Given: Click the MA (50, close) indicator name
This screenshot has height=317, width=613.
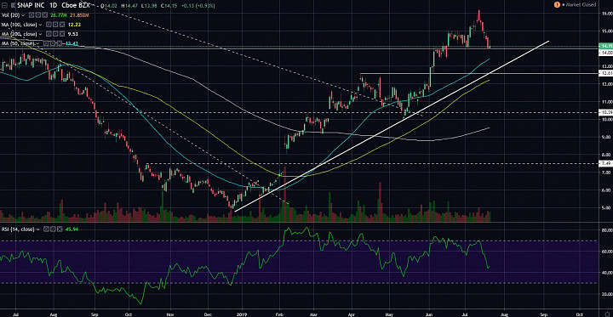Looking at the screenshot, I should [x=18, y=43].
